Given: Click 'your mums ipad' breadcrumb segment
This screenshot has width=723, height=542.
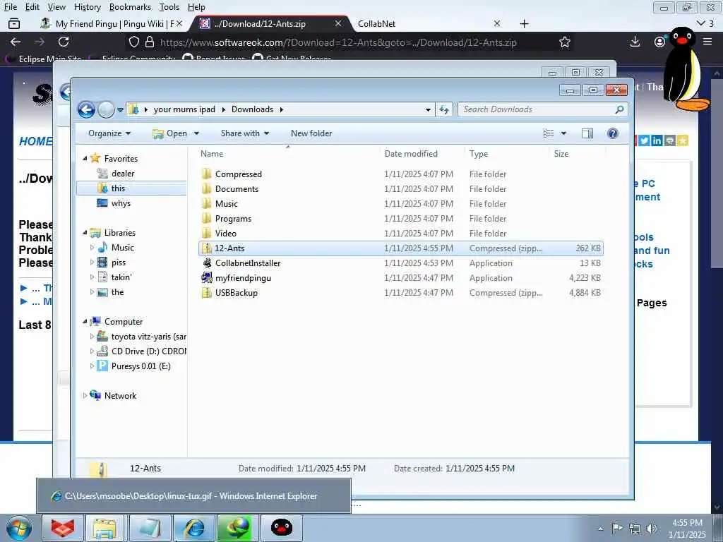Looking at the screenshot, I should [x=184, y=109].
